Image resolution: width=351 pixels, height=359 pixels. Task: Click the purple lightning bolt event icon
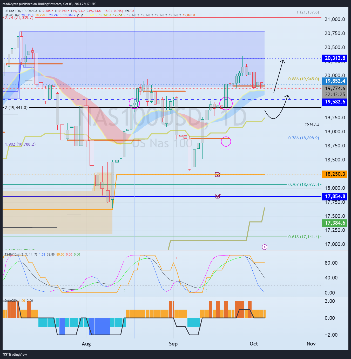[x=265, y=247]
